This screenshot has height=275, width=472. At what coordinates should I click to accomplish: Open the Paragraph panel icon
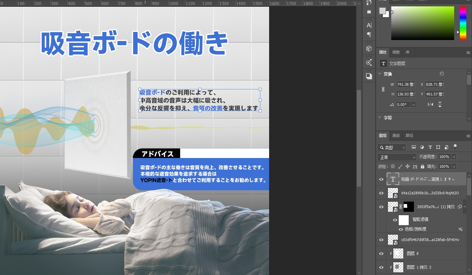(x=369, y=34)
